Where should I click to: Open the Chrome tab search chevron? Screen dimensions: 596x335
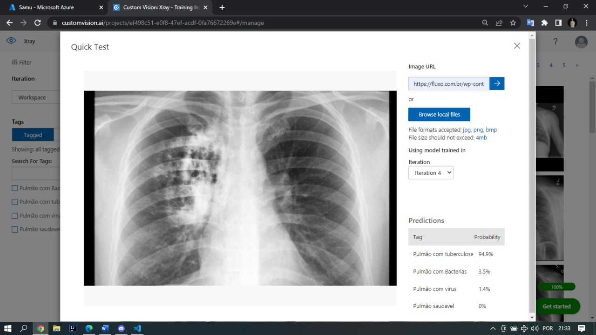click(x=526, y=7)
